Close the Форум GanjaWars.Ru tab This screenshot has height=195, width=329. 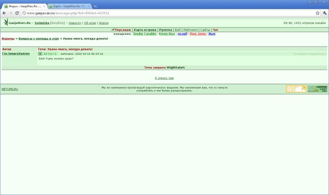point(44,6)
